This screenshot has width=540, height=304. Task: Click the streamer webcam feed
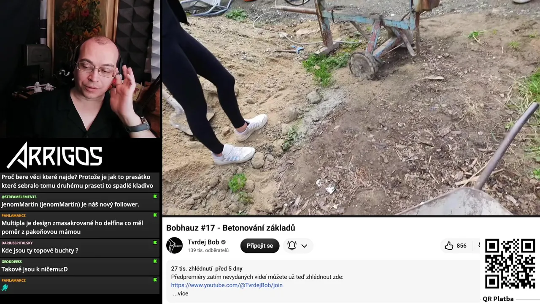tap(80, 69)
